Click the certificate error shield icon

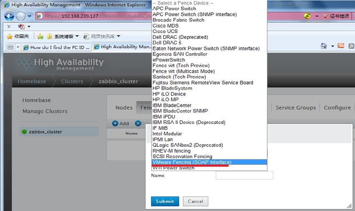pyautogui.click(x=325, y=16)
